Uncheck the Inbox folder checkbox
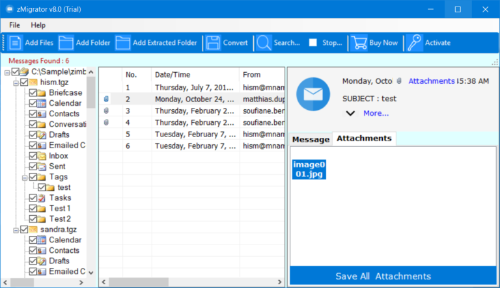 click(33, 156)
